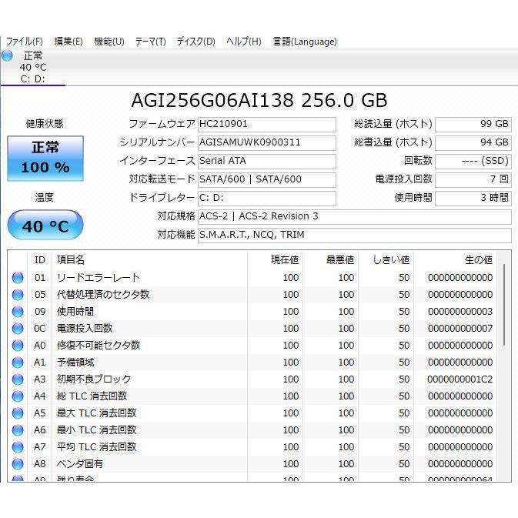Click the total host reads value 99 GB
The image size is (518, 518).
[473, 125]
